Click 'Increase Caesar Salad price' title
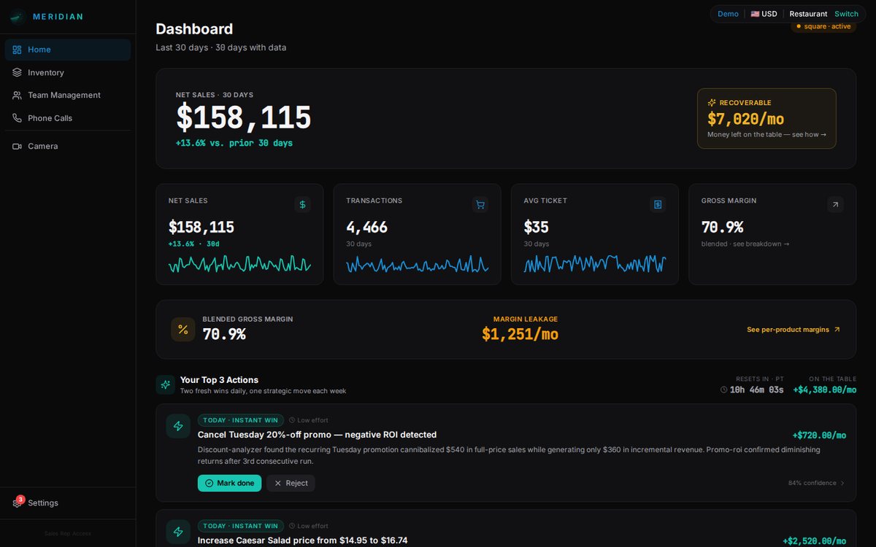The height and width of the screenshot is (547, 876). (302, 540)
